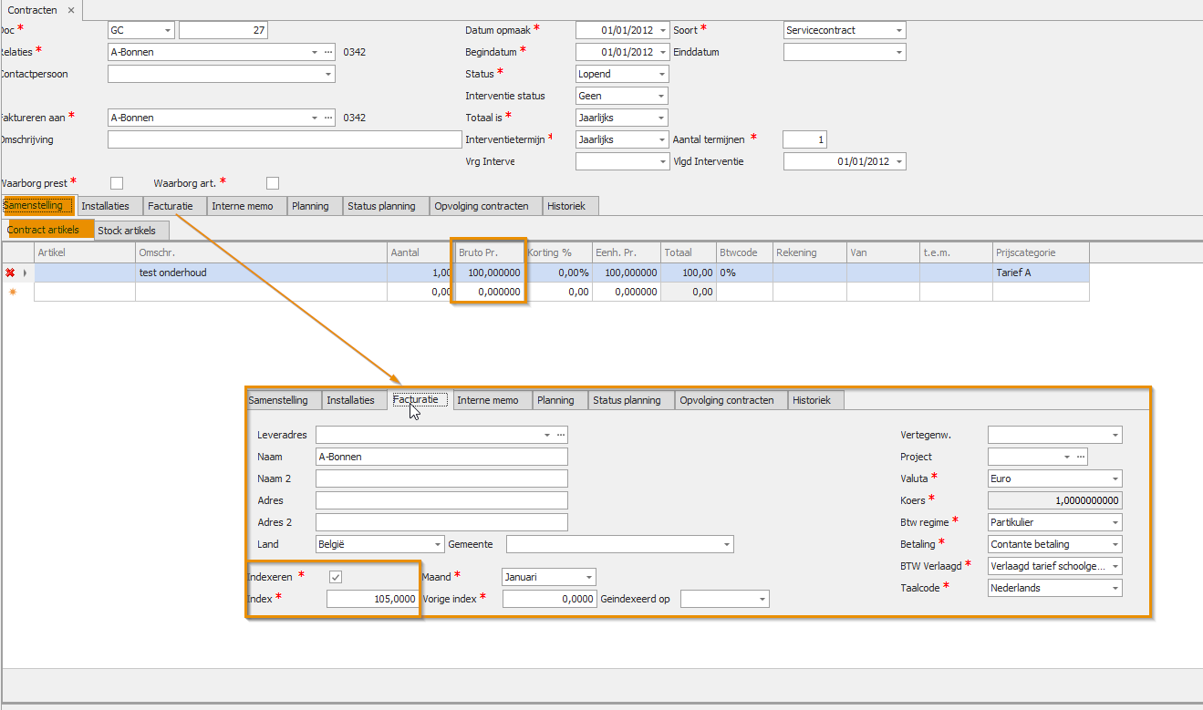This screenshot has height=710, width=1203.
Task: Open the Interventietermijn dropdown
Action: 661,139
